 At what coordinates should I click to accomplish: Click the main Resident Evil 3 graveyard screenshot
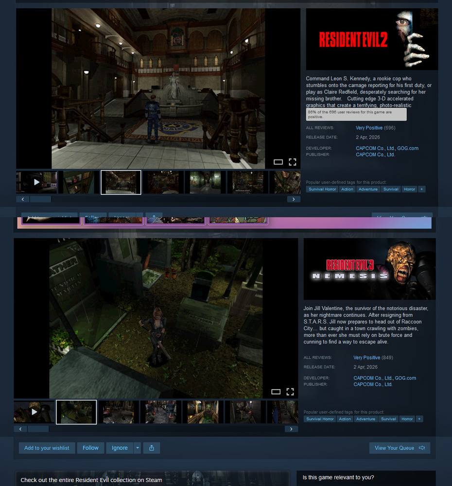point(156,318)
